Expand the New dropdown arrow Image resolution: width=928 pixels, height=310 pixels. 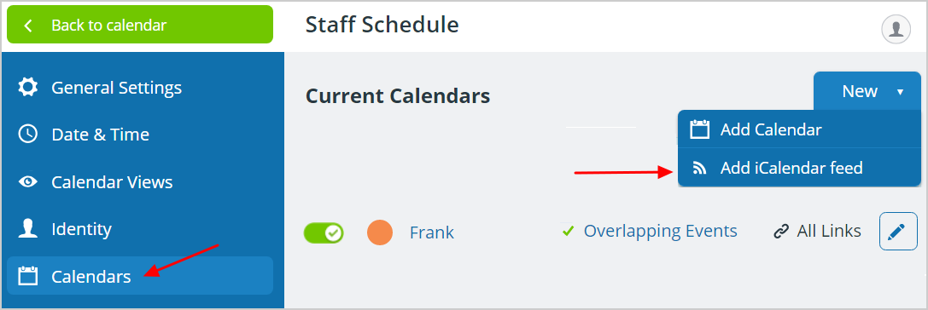pyautogui.click(x=900, y=91)
